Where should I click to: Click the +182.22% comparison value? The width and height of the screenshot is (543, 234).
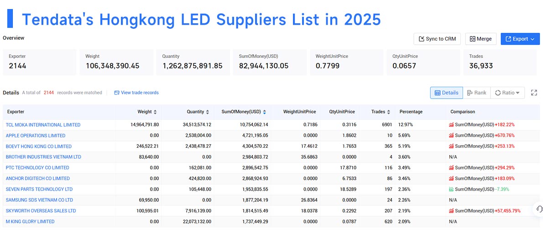click(505, 125)
